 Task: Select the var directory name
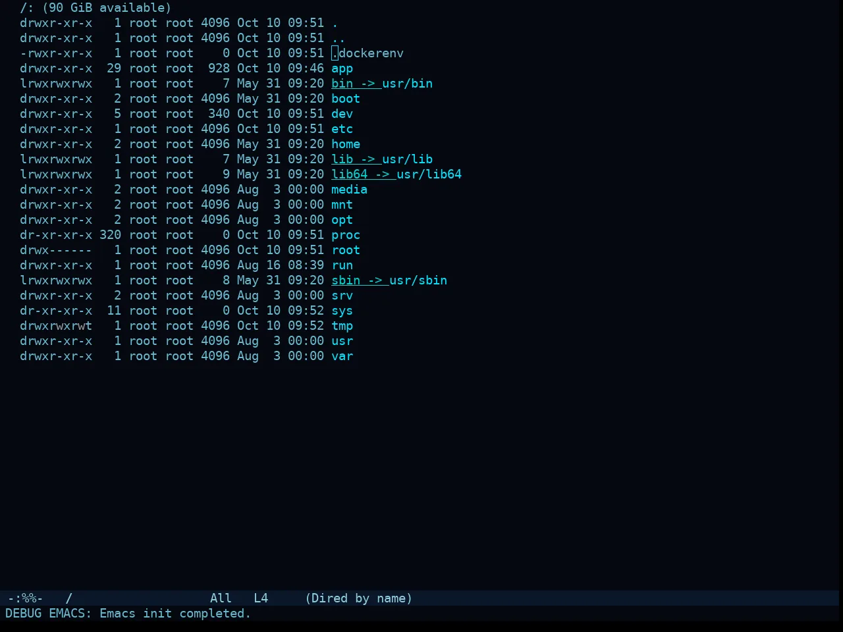tap(342, 356)
